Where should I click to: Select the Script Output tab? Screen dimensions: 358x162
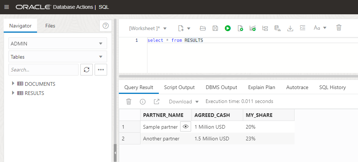[179, 87]
